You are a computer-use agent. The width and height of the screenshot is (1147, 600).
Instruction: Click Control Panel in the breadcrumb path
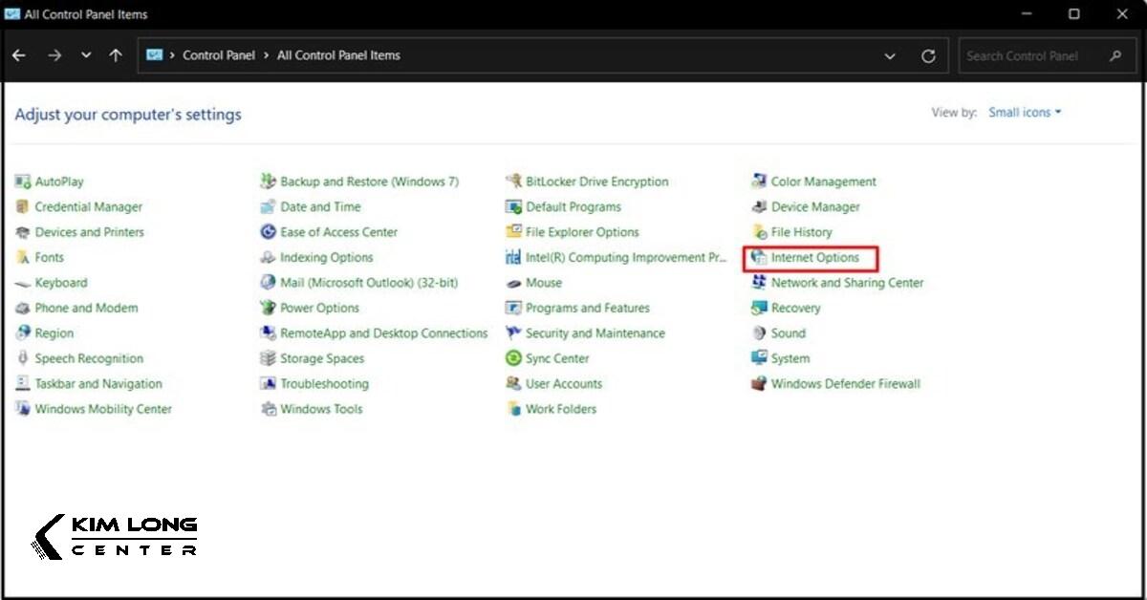click(x=219, y=55)
